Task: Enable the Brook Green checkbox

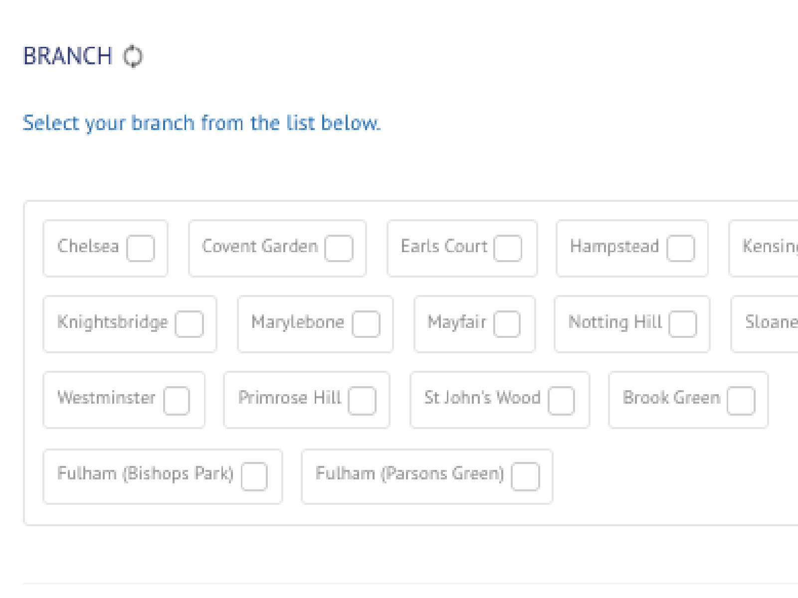Action: coord(741,401)
